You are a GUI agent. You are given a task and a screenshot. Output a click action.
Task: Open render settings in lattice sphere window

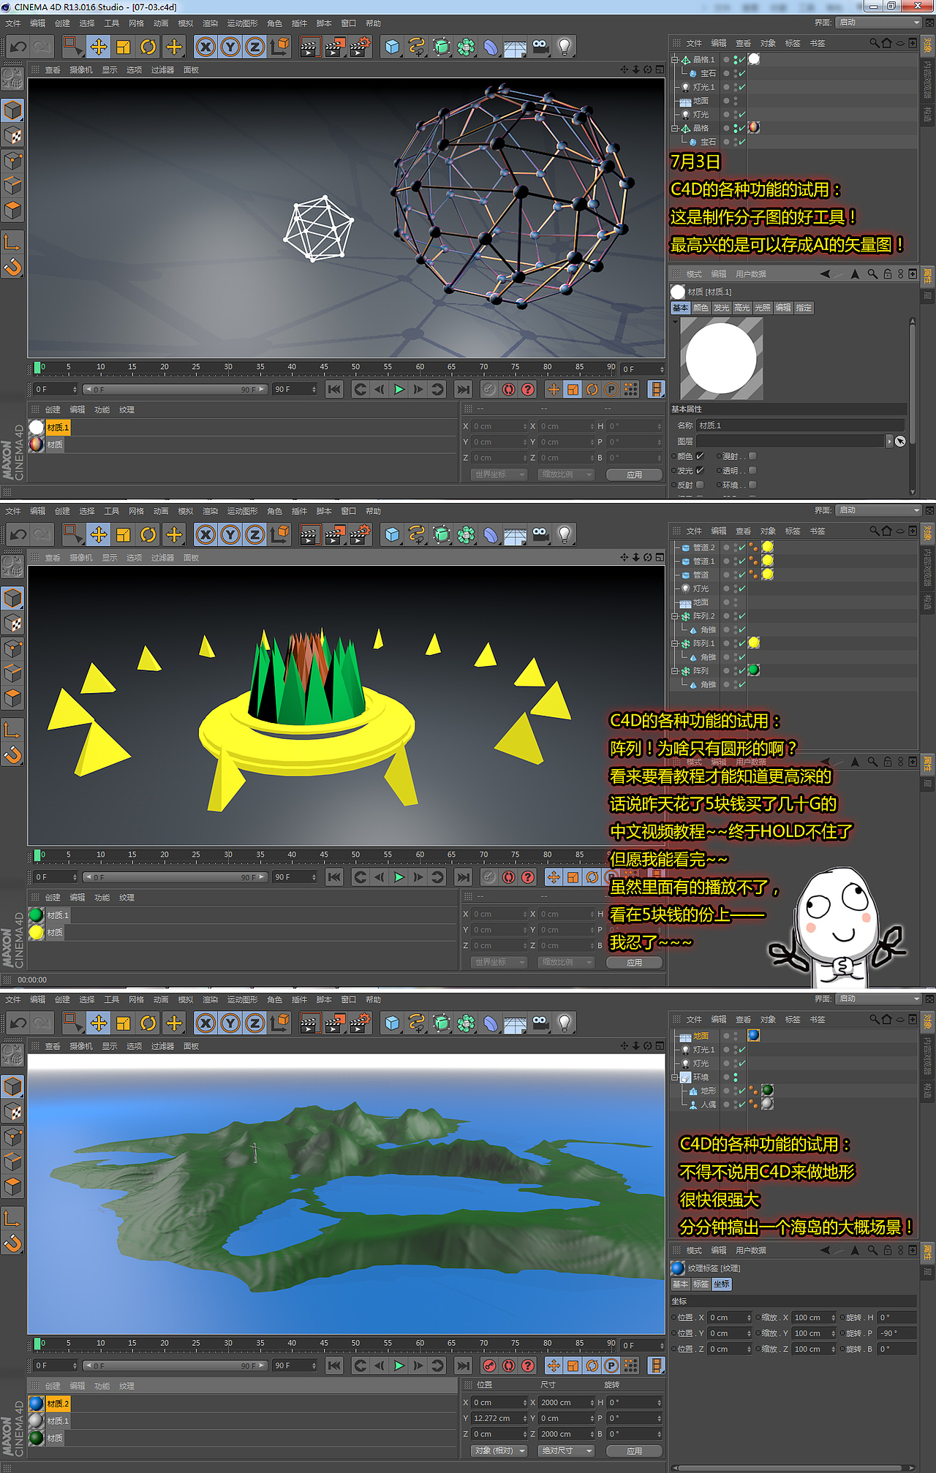pos(359,47)
